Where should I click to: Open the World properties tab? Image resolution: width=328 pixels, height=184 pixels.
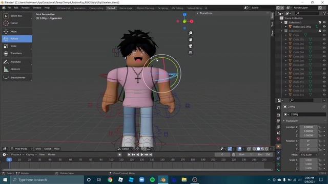pos(278,139)
